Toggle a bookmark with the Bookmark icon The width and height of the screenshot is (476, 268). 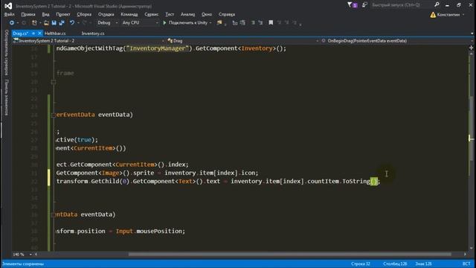pyautogui.click(x=271, y=23)
